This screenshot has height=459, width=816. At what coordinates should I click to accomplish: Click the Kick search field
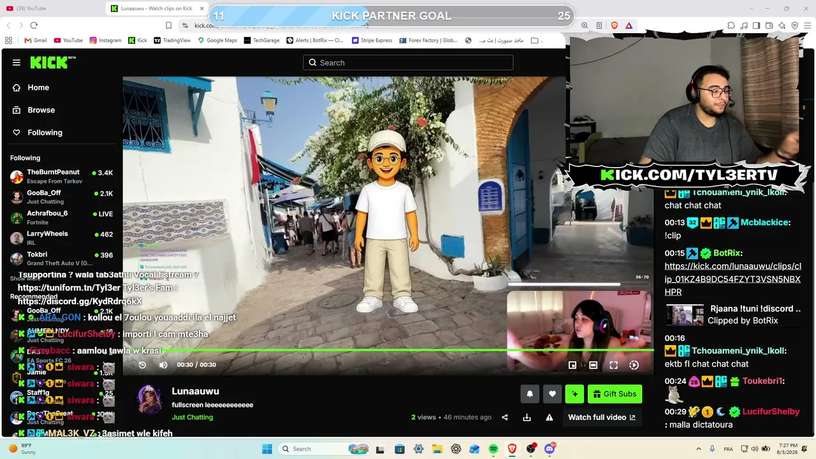408,62
